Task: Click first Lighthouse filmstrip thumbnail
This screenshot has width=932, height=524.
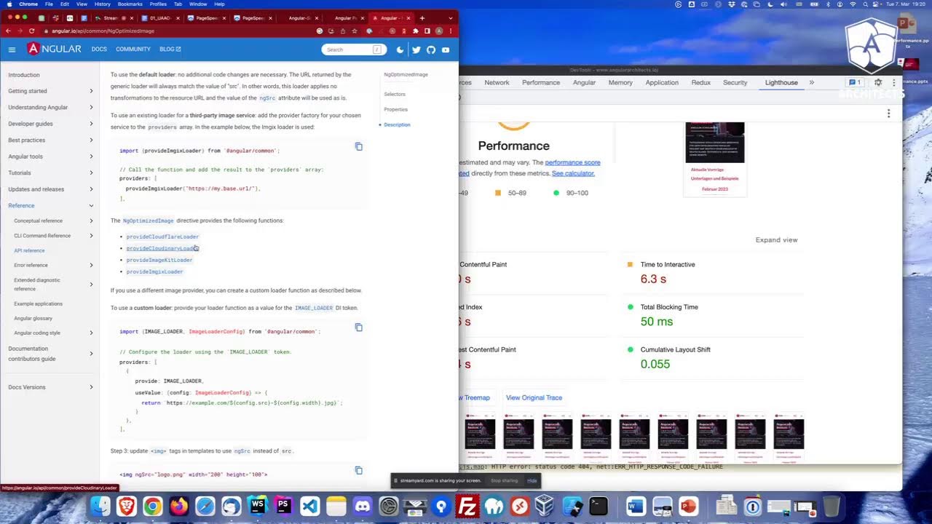Action: click(480, 439)
